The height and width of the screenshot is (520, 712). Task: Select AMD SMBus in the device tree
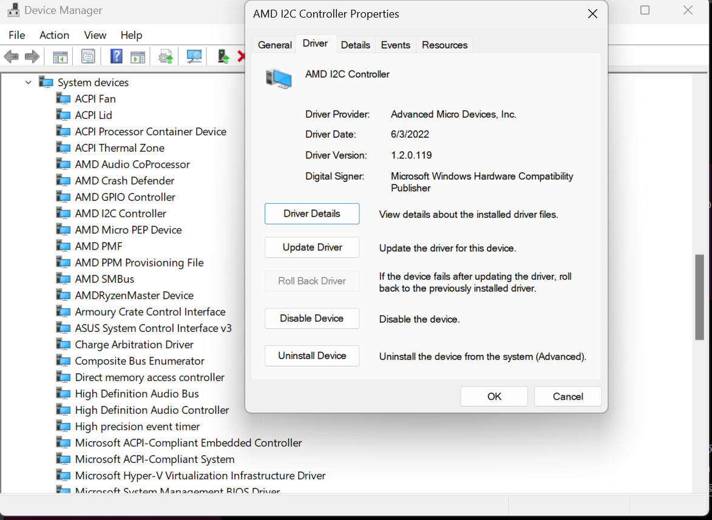(x=104, y=279)
